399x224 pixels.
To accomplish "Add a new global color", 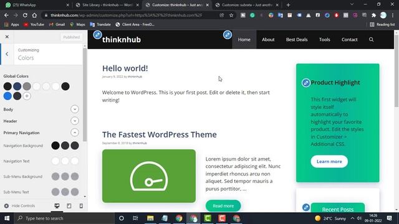I will tap(27, 96).
